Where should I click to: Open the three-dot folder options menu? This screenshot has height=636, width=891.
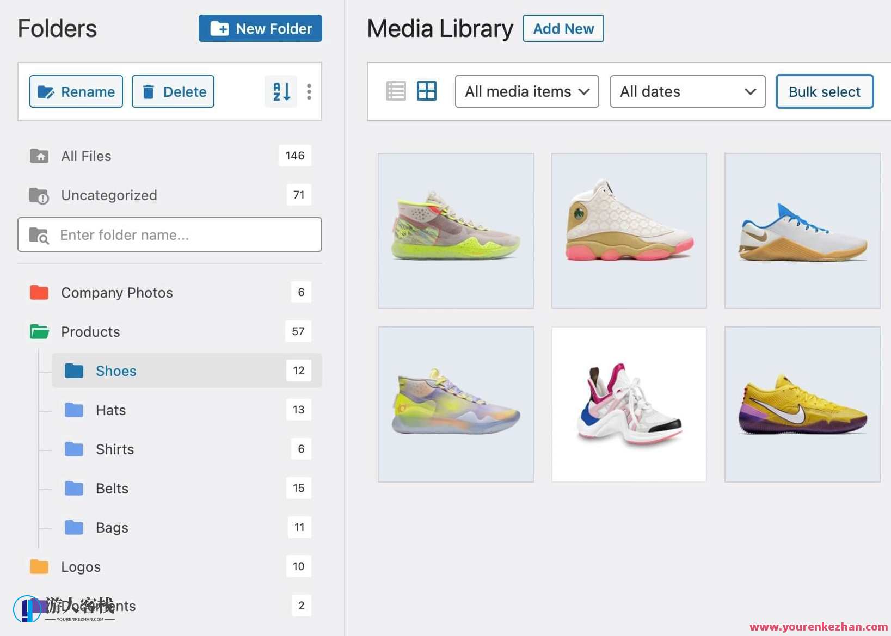pyautogui.click(x=309, y=91)
